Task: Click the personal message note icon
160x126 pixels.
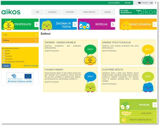Action: (124, 120)
